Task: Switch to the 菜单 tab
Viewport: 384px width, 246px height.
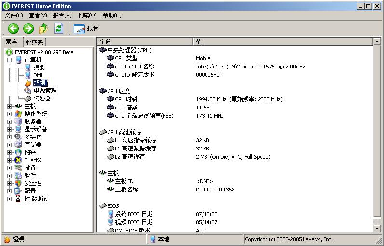Action: tap(12, 41)
